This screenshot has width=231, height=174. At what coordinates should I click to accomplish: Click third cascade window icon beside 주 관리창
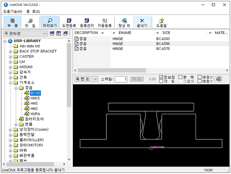pos(65,33)
